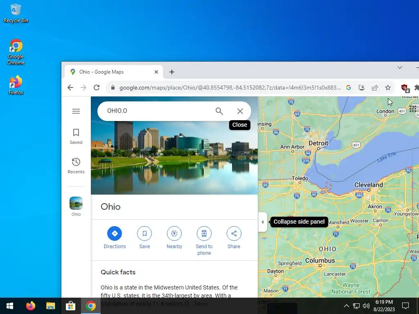This screenshot has height=314, width=419.
Task: Install the Google Maps app icon
Action: point(362,87)
